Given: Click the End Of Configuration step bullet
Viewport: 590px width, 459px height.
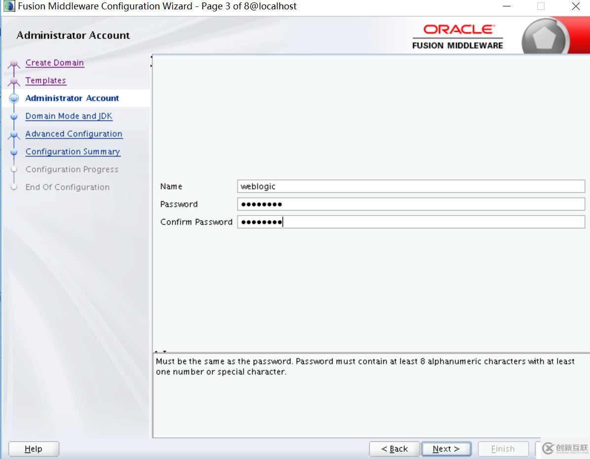Looking at the screenshot, I should [x=14, y=187].
